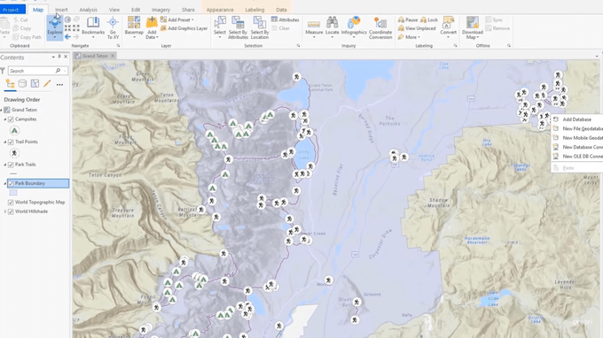The image size is (603, 338).
Task: Open the Locate binoculars tool
Action: (332, 27)
